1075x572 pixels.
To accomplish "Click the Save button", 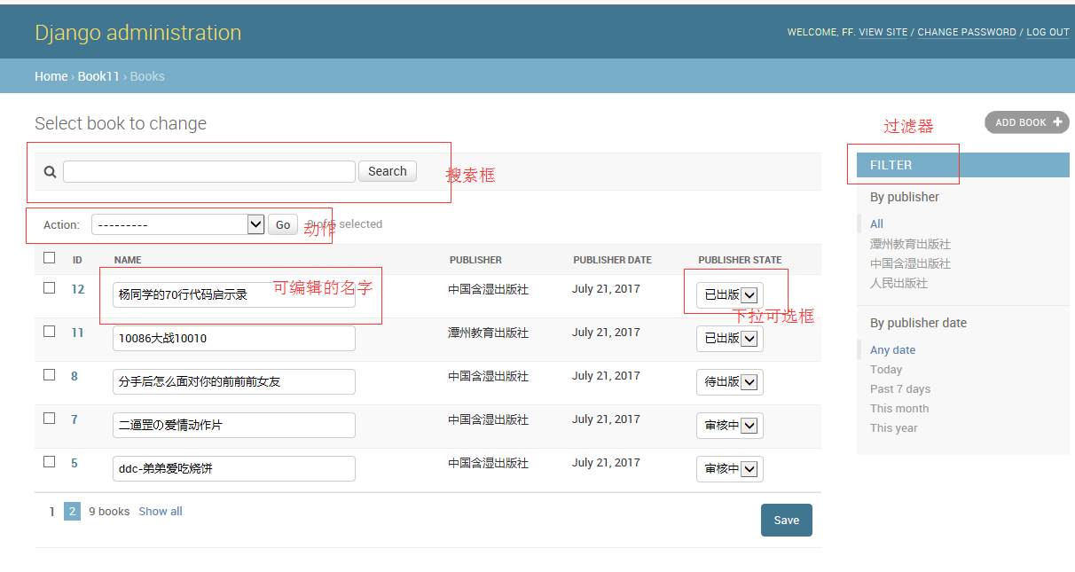I will click(786, 521).
